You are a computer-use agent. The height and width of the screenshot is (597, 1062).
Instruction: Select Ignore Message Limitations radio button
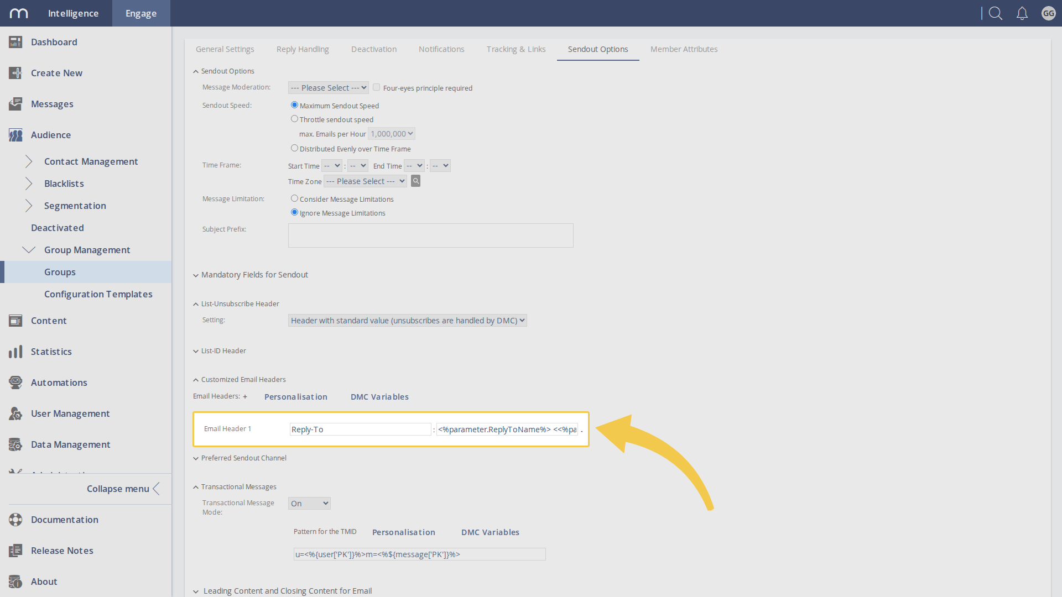[x=294, y=212]
